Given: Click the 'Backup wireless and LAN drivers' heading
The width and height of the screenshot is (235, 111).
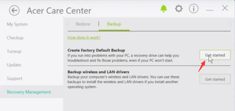Looking at the screenshot, I should point(98,72).
